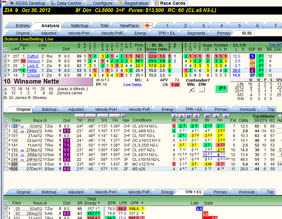The image size is (282, 219).
Task: Click the small X button above Age
Action: [123, 116]
